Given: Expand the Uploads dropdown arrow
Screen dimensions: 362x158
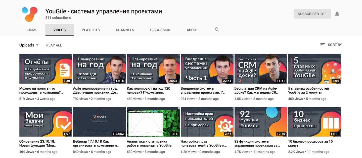Looking at the screenshot, I should (37, 45).
